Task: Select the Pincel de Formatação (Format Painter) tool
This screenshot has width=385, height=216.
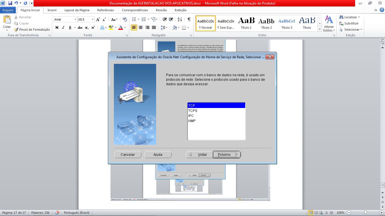Action: coord(29,29)
